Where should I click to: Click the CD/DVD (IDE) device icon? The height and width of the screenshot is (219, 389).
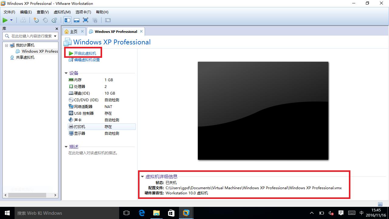tap(71, 100)
